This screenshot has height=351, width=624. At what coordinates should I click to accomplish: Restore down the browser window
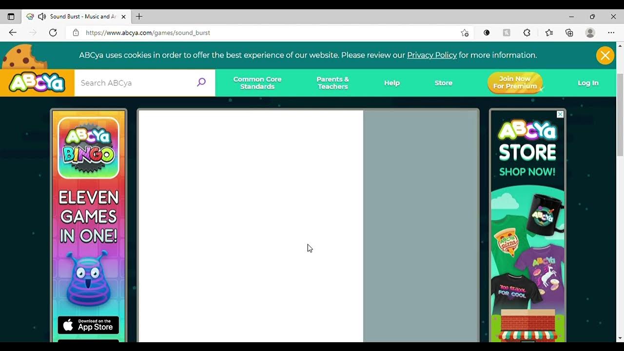[x=592, y=17]
